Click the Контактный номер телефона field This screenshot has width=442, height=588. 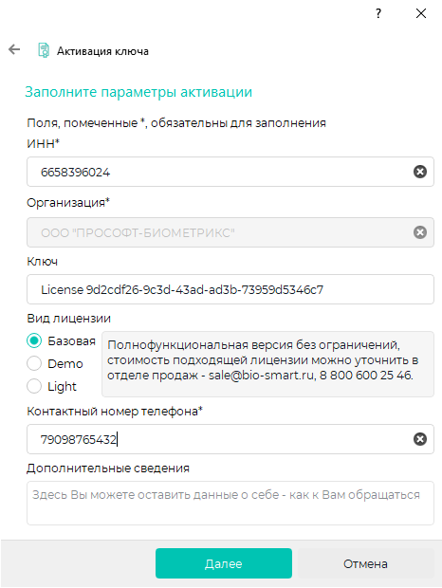(x=230, y=439)
